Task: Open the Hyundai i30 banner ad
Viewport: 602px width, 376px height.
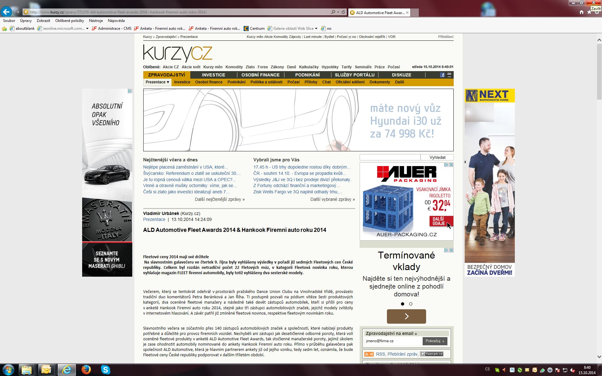Action: (x=298, y=120)
